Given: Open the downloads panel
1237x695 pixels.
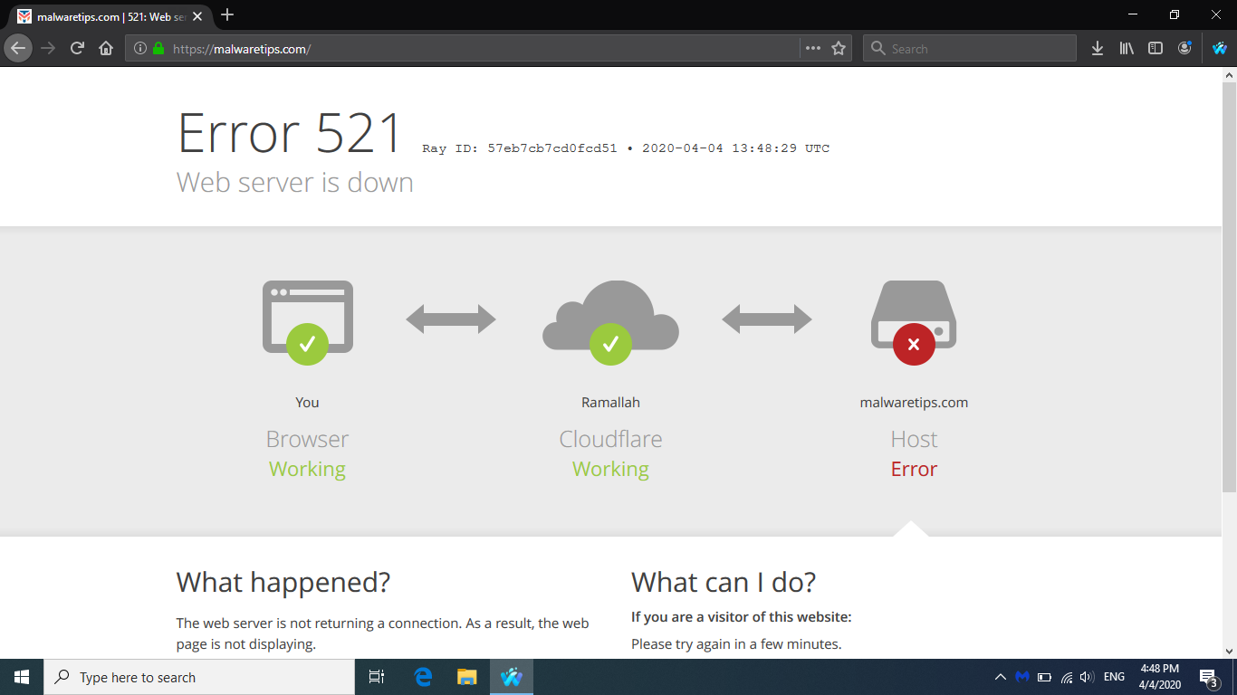Looking at the screenshot, I should (1098, 49).
